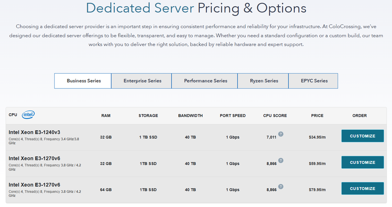The width and height of the screenshot is (392, 207).
Task: Click the "40 TB" bandwidth in the E3-1240v3 row
Action: 190,137
